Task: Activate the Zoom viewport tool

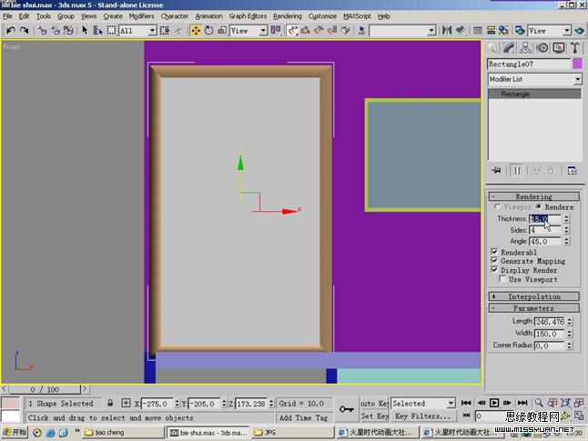Action: [539, 403]
